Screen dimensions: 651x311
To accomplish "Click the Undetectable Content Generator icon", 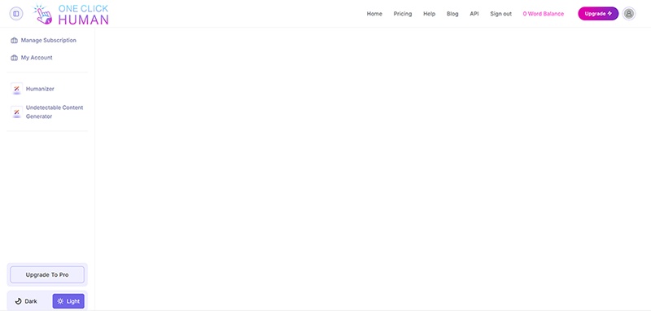I will (x=16, y=112).
